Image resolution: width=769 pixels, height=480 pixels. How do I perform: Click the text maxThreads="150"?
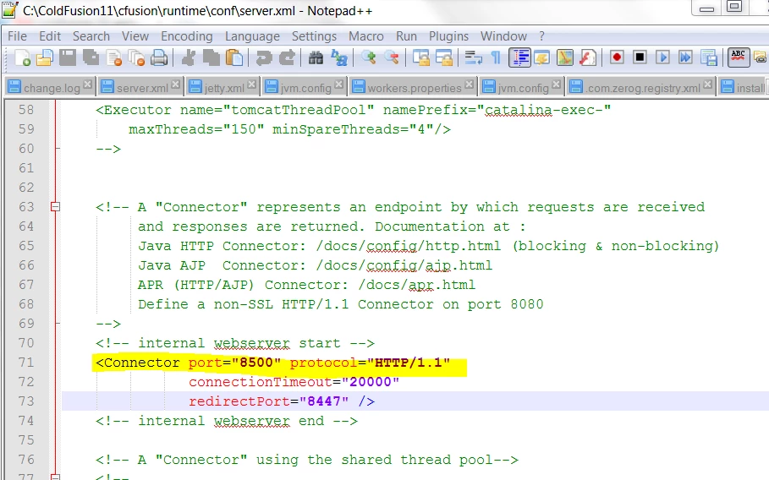coord(196,129)
